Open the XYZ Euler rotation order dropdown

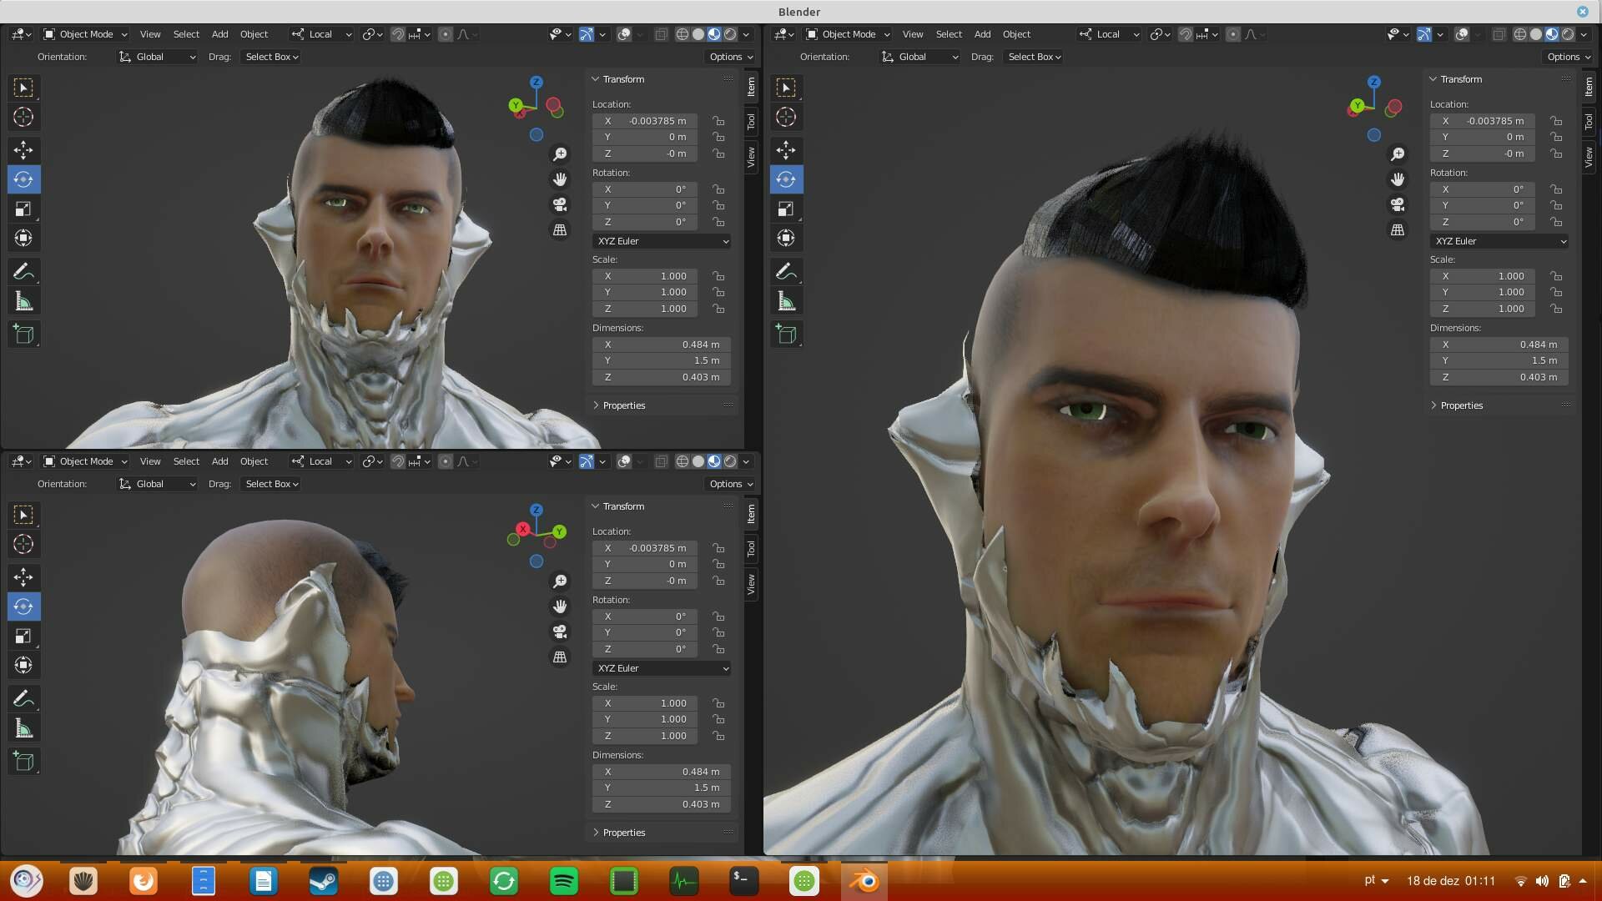click(x=662, y=241)
